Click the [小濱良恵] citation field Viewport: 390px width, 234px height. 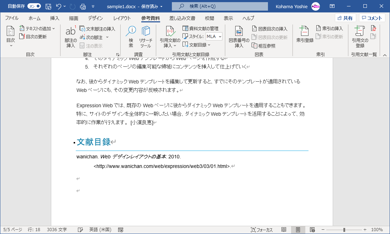(x=142, y=123)
